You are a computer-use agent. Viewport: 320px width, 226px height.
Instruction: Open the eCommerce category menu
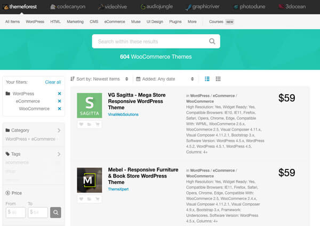pyautogui.click(x=115, y=22)
